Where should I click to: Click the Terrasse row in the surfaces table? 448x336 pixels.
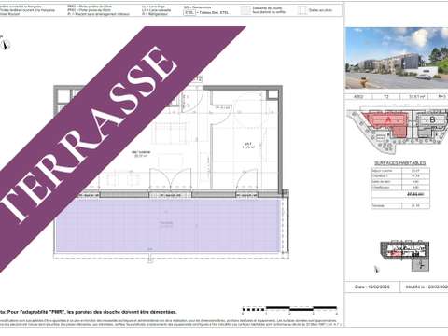pos(400,205)
